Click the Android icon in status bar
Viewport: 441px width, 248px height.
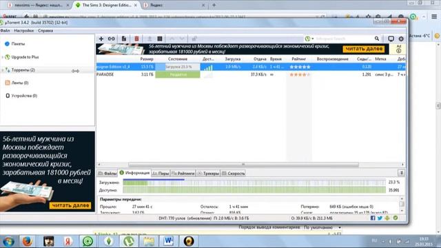(x=387, y=218)
